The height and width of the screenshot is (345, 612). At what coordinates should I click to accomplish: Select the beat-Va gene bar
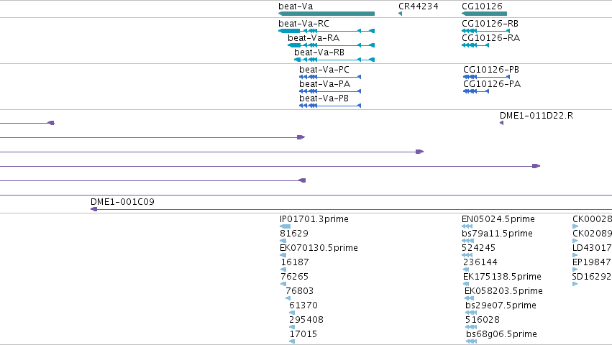click(326, 14)
